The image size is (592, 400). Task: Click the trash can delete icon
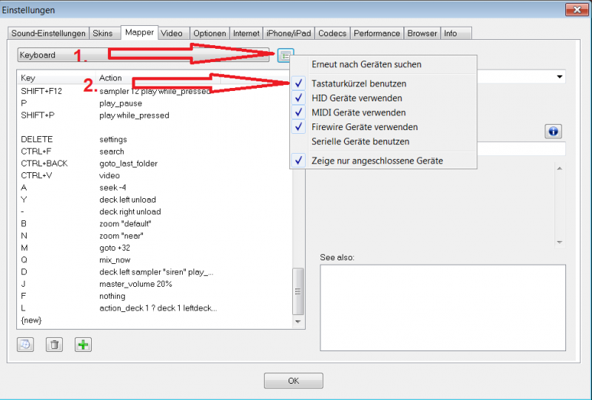coord(54,345)
